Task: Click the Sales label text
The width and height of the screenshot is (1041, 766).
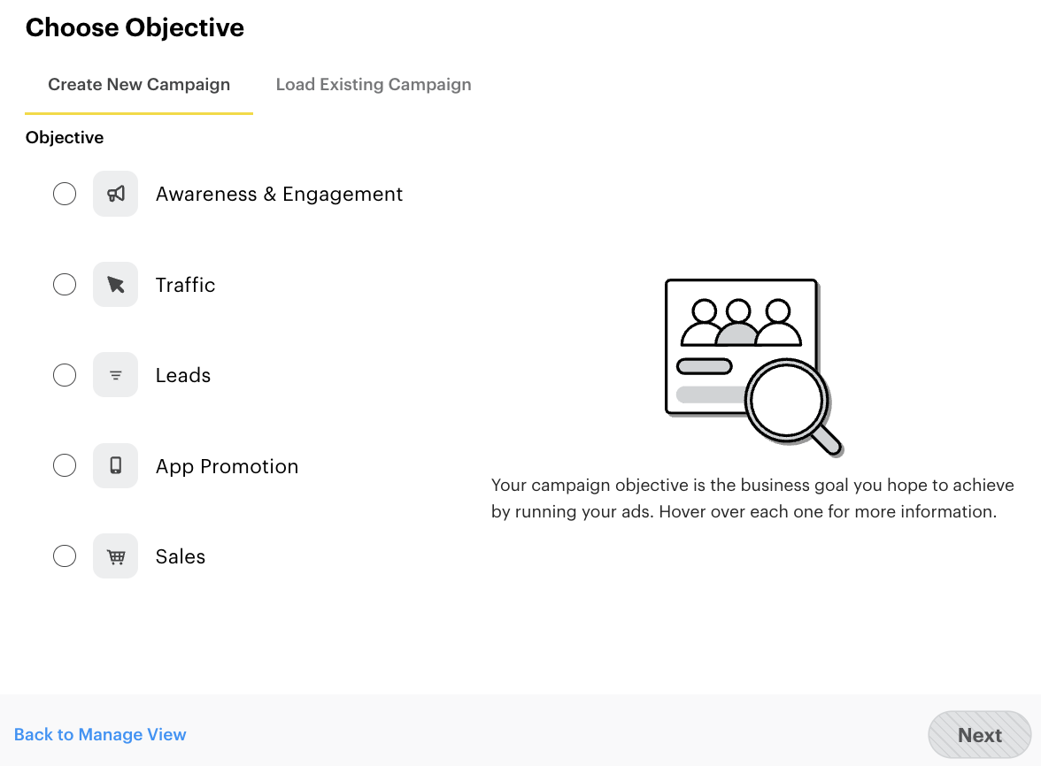Action: pos(180,555)
